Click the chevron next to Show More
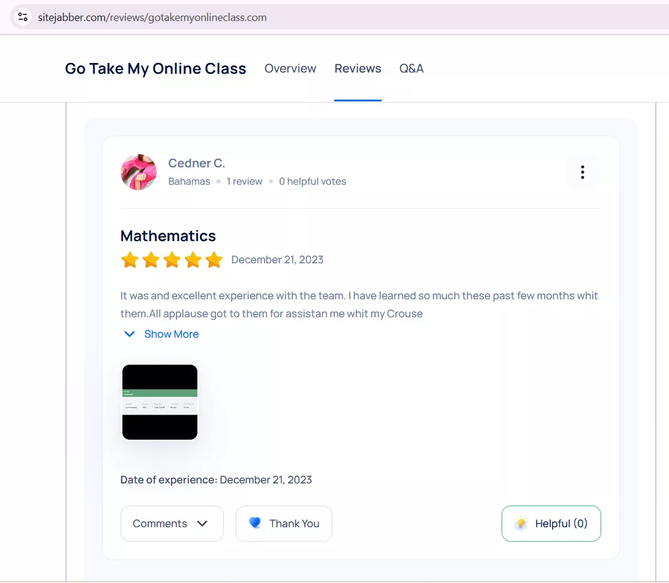This screenshot has height=583, width=669. pos(130,333)
